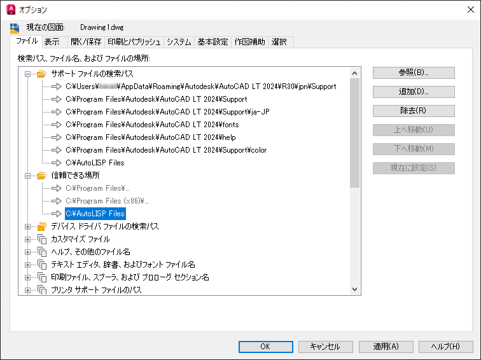Click the open folder icon for 信頼できる場所
Screen dimensions: 481x360
(x=41, y=176)
